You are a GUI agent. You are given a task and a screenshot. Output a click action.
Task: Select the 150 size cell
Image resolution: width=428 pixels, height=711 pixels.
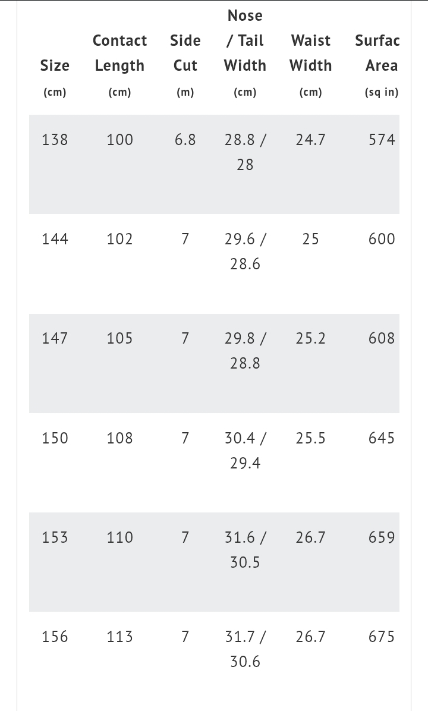coord(55,438)
